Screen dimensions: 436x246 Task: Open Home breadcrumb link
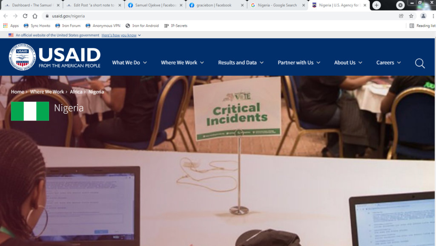point(17,92)
